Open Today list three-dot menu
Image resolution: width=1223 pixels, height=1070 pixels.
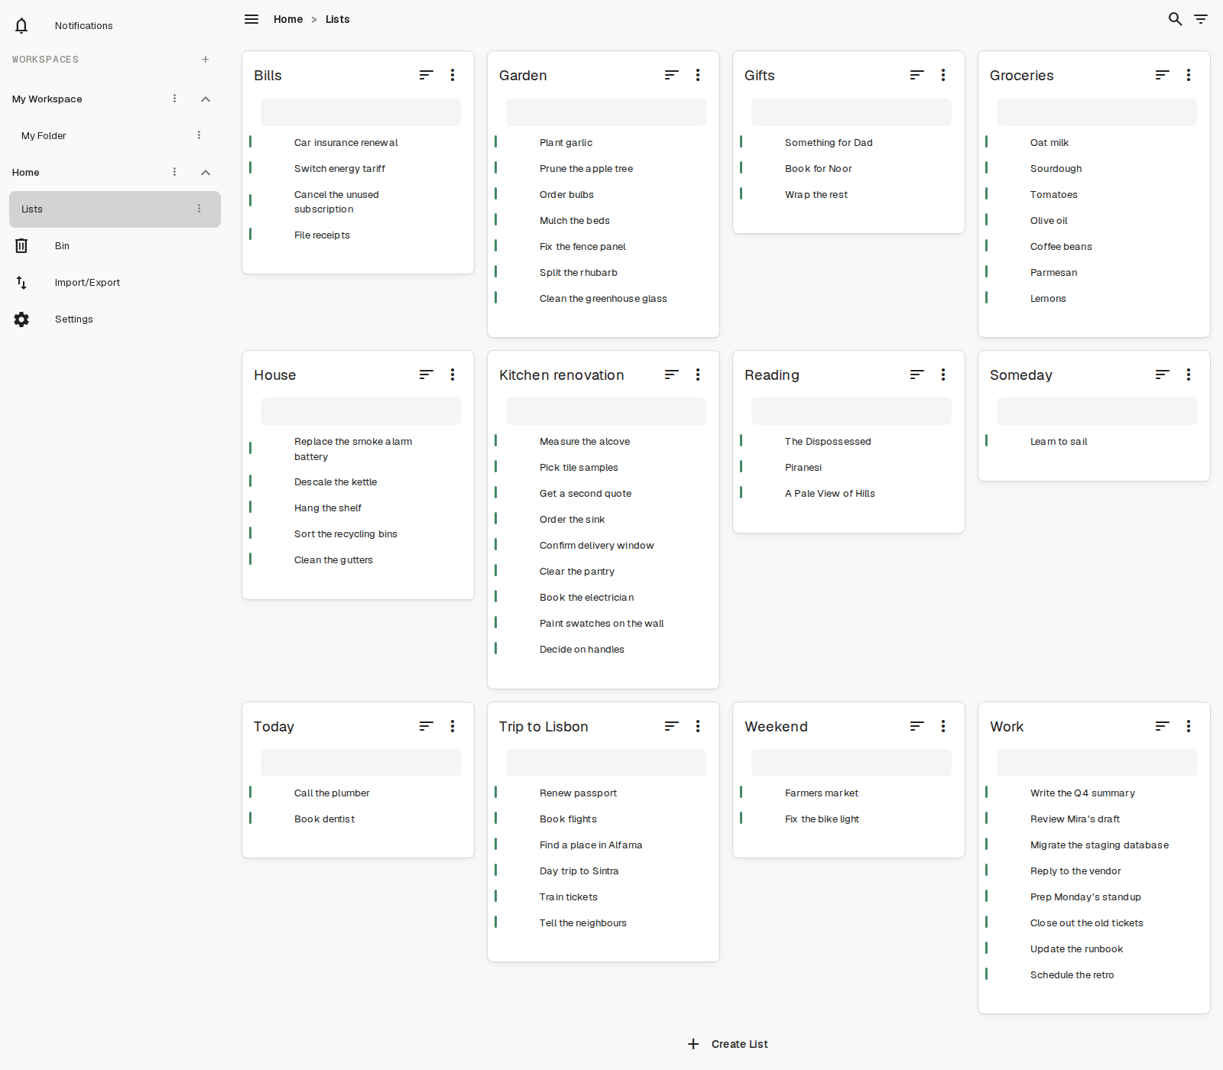(453, 726)
